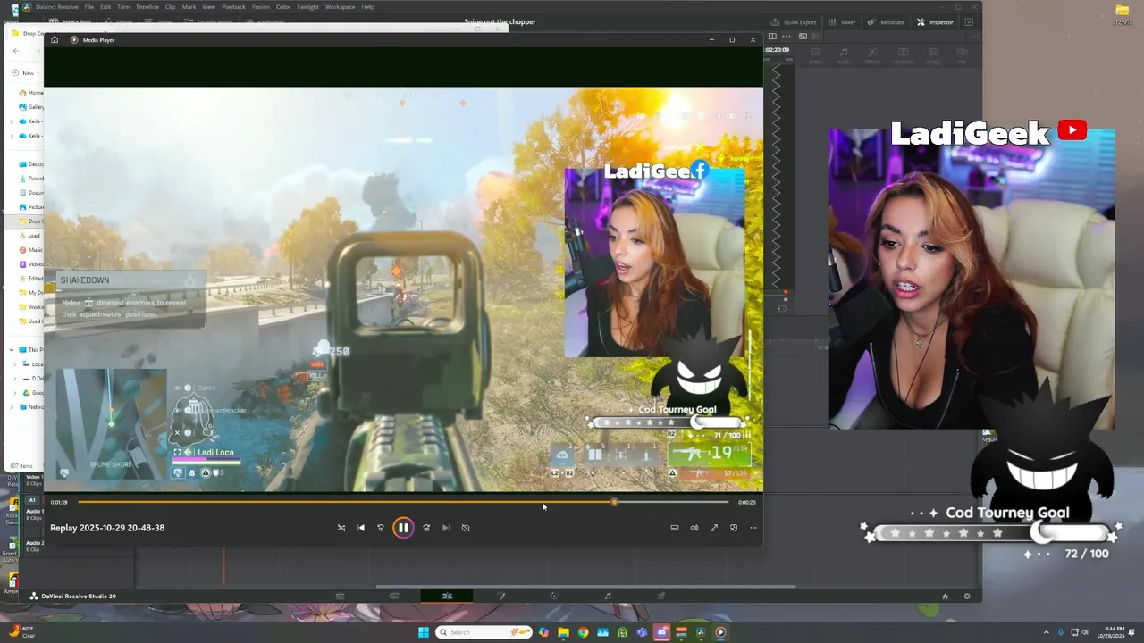
Task: Switch to the Deliver page in DaVinci Resolve
Action: click(x=661, y=596)
